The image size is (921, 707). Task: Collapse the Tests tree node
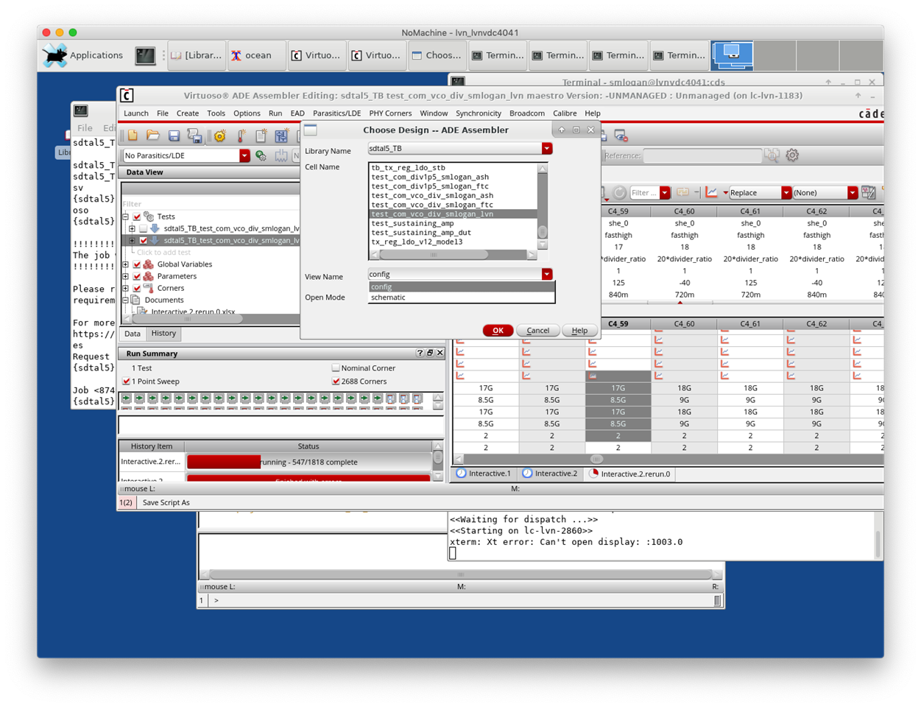click(126, 217)
